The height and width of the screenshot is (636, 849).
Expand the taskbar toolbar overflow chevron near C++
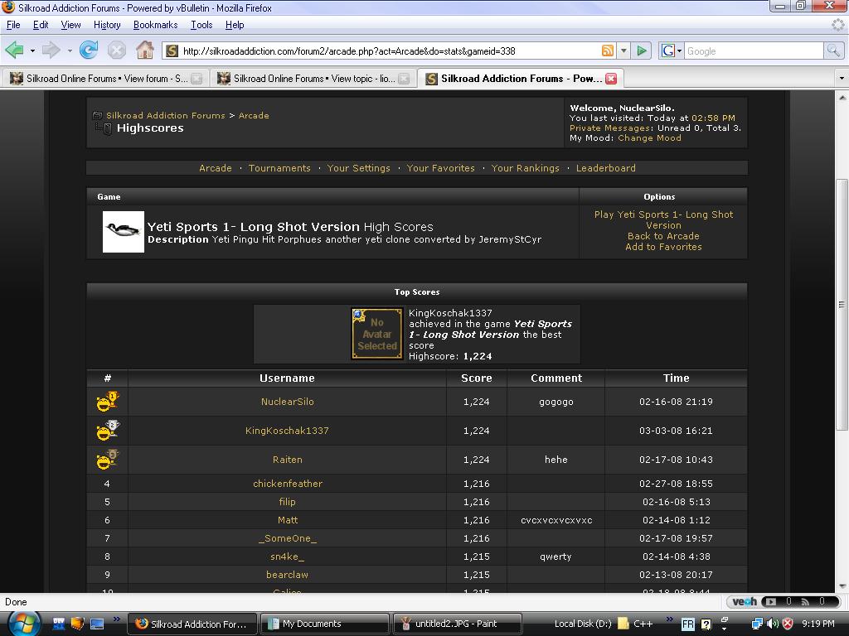click(670, 619)
